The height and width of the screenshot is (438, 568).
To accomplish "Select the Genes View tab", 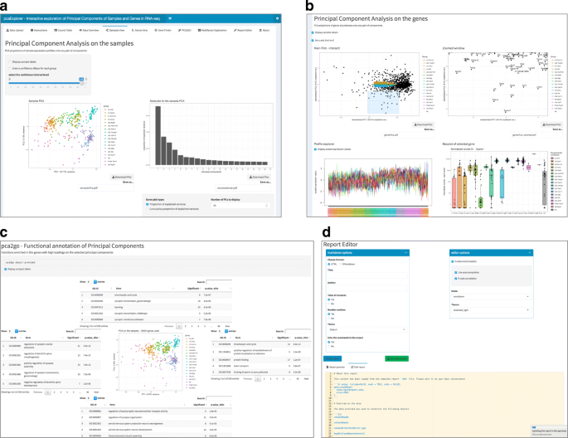I will tap(139, 31).
